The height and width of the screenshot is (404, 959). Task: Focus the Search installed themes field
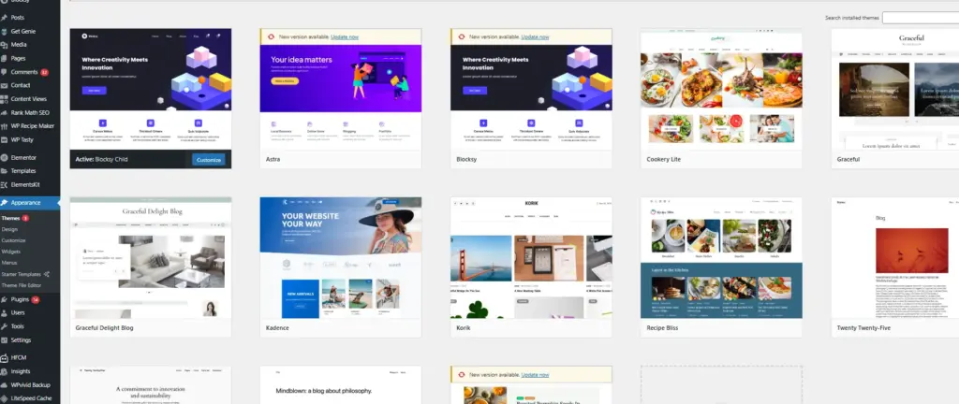pos(920,18)
